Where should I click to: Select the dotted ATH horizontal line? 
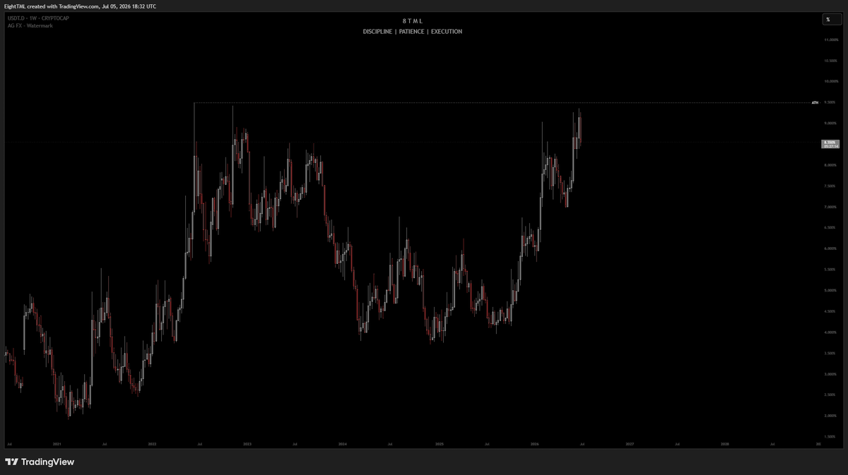pyautogui.click(x=502, y=103)
